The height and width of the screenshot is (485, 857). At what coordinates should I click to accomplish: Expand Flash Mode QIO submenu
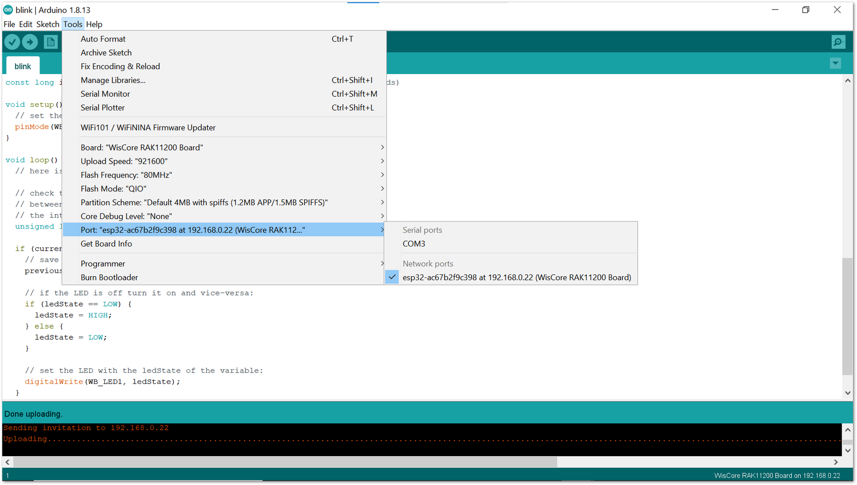224,189
